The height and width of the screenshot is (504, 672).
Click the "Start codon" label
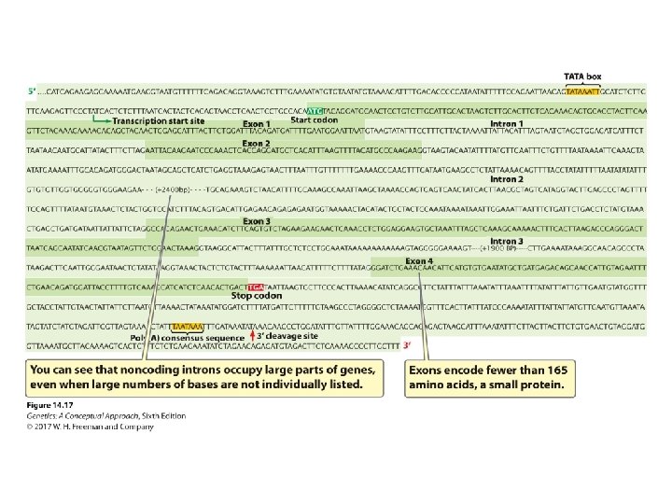click(x=315, y=120)
